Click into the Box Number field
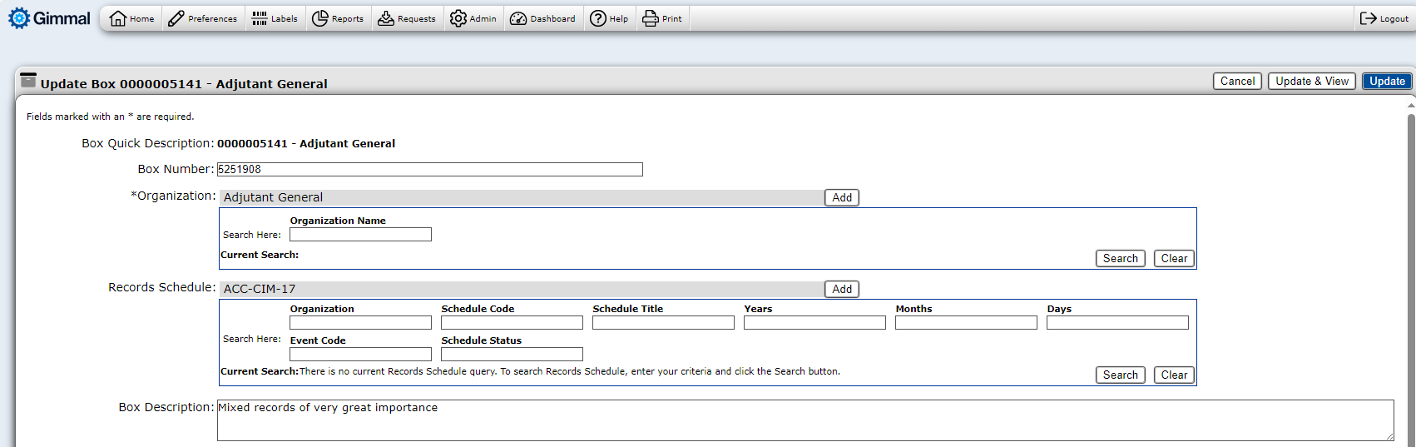This screenshot has width=1416, height=447. (x=429, y=169)
